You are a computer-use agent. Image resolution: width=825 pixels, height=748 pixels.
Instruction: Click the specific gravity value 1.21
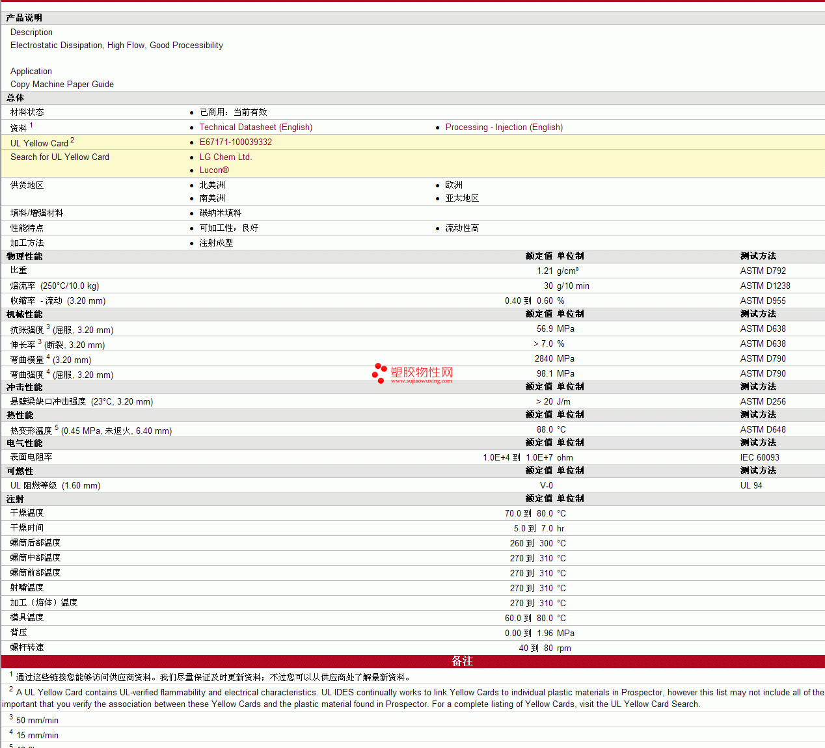point(545,271)
